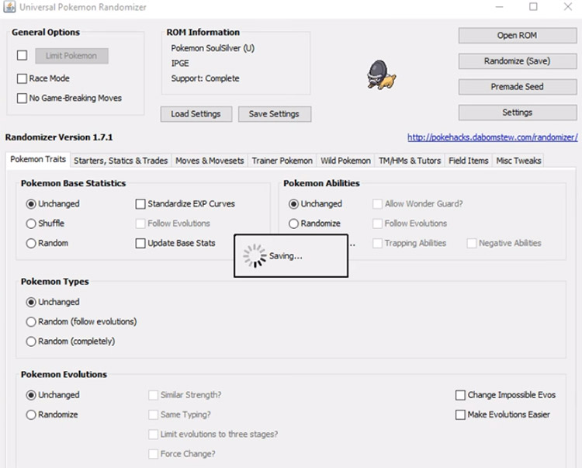Open ROM file with Open ROM button
The height and width of the screenshot is (468, 582).
click(517, 35)
